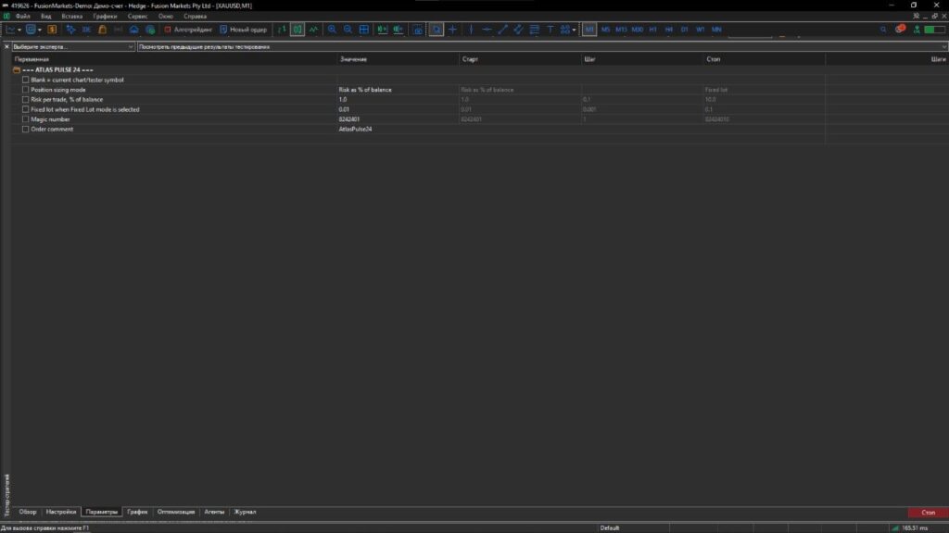Switch to W1 timeframe
This screenshot has width=949, height=533.
click(x=701, y=29)
